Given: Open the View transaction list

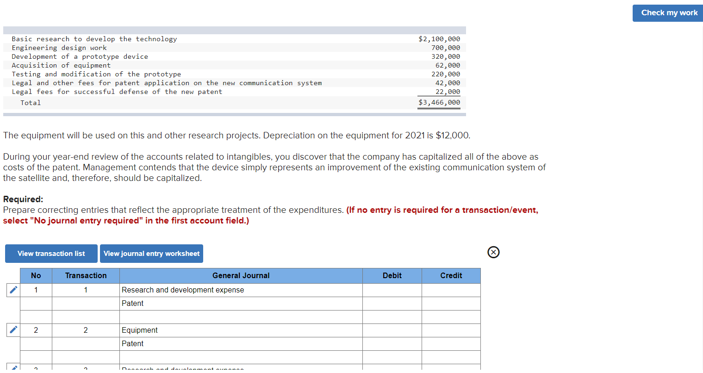Looking at the screenshot, I should pos(51,253).
